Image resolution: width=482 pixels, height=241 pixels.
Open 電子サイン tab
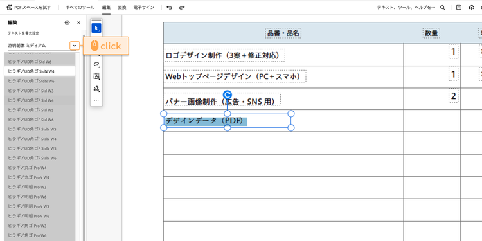coord(143,8)
